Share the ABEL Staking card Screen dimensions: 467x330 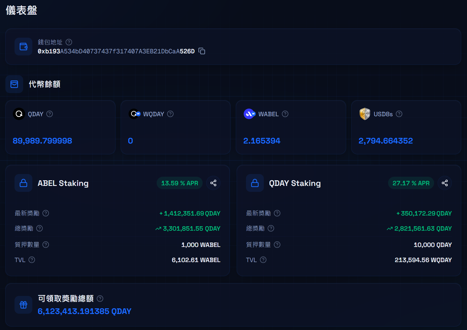[213, 183]
